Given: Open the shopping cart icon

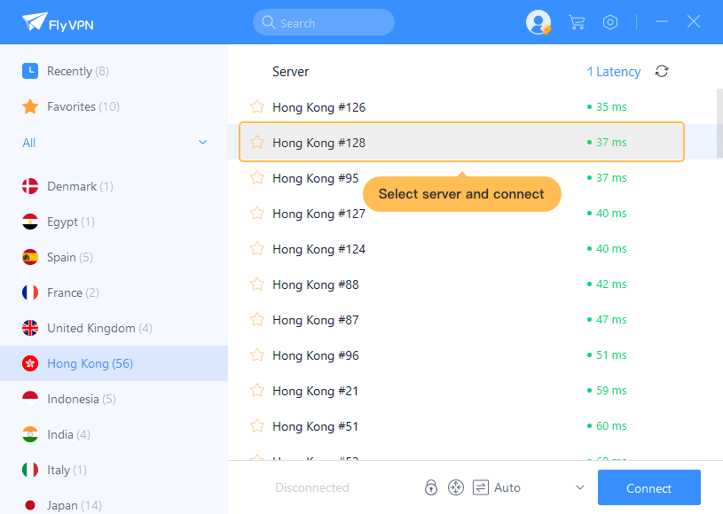Looking at the screenshot, I should click(x=577, y=22).
